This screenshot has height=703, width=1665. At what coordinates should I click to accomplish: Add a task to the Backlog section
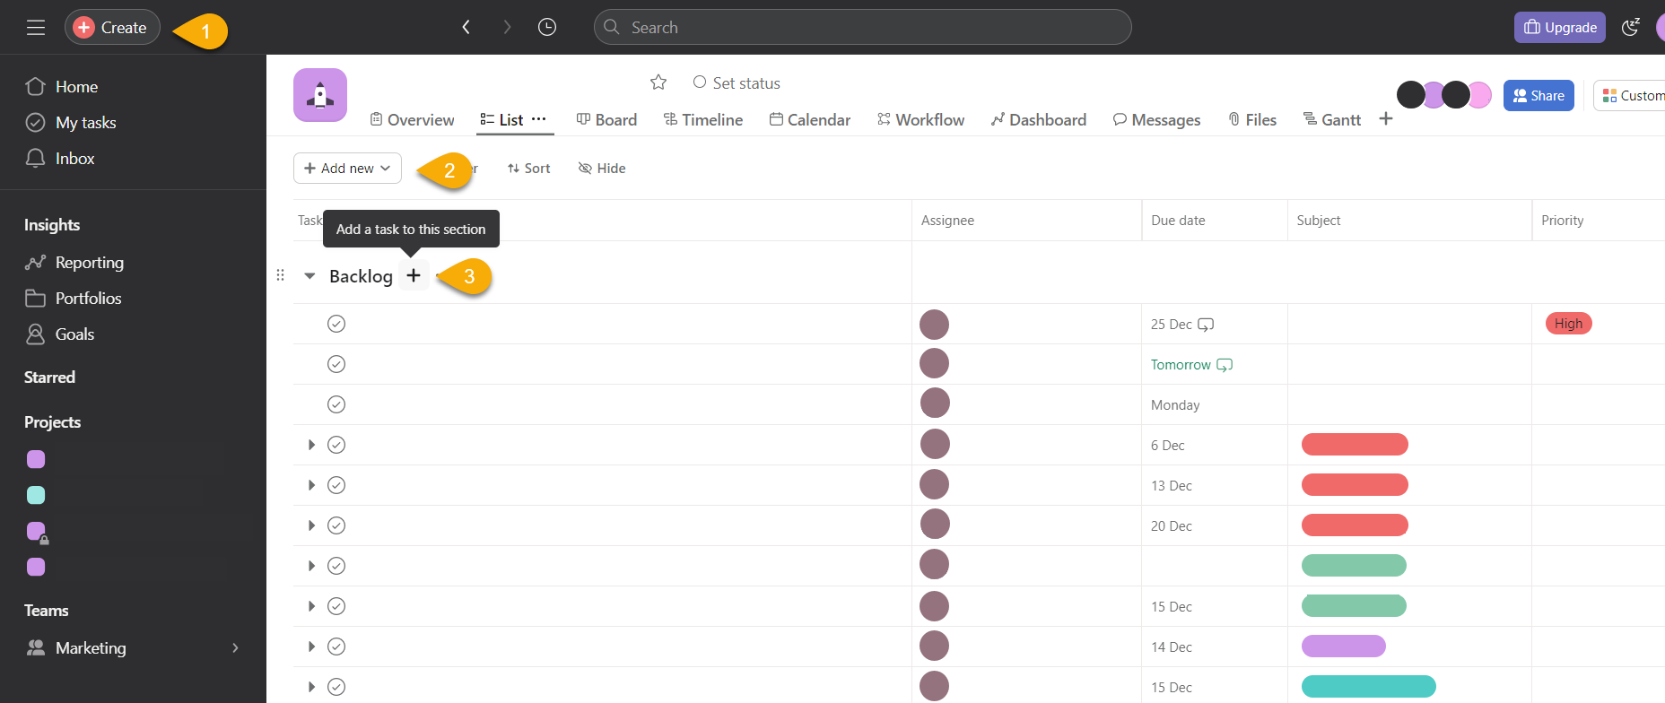[414, 276]
